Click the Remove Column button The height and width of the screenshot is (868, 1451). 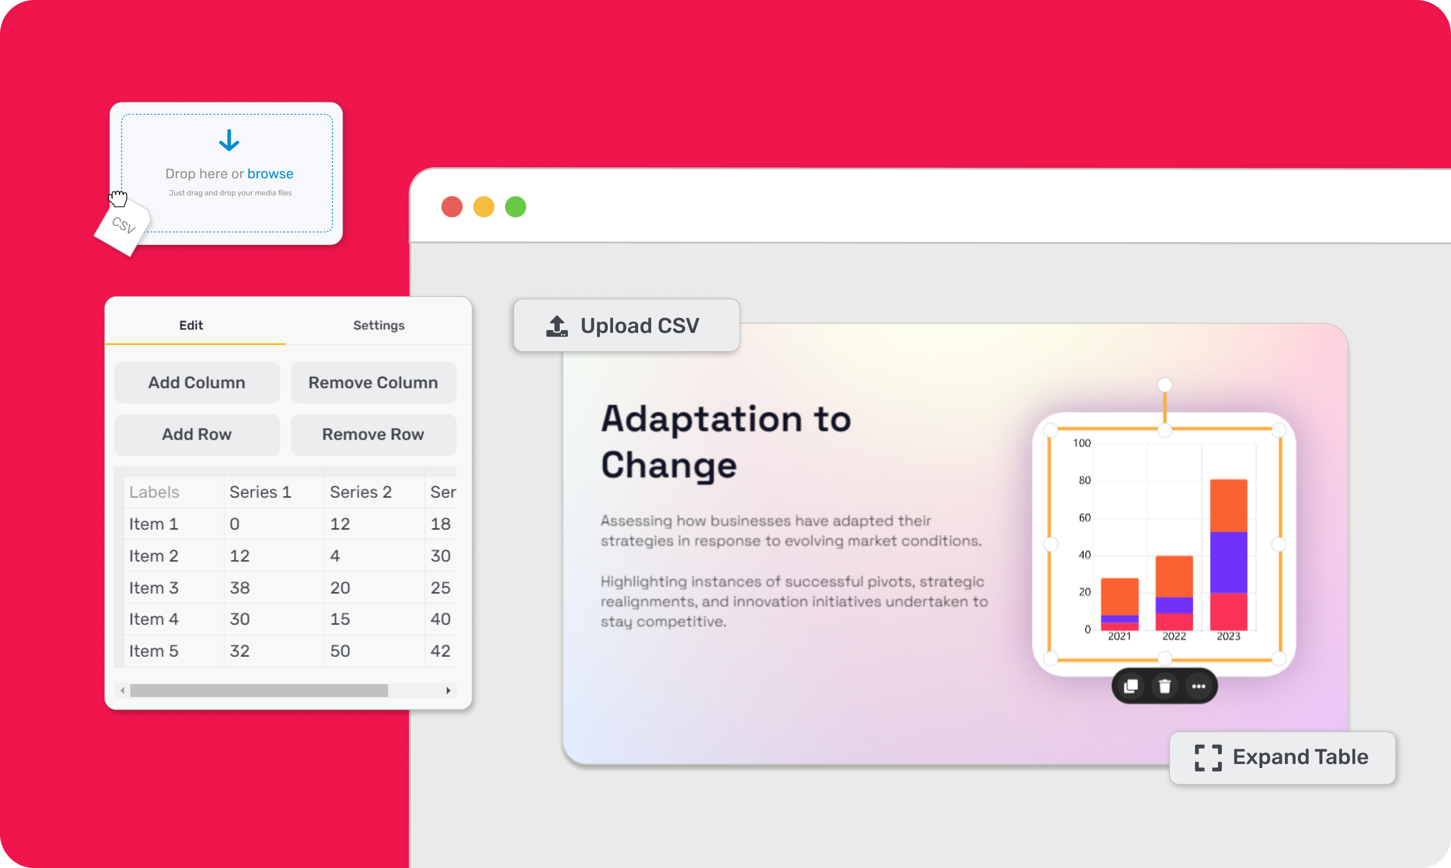click(373, 383)
